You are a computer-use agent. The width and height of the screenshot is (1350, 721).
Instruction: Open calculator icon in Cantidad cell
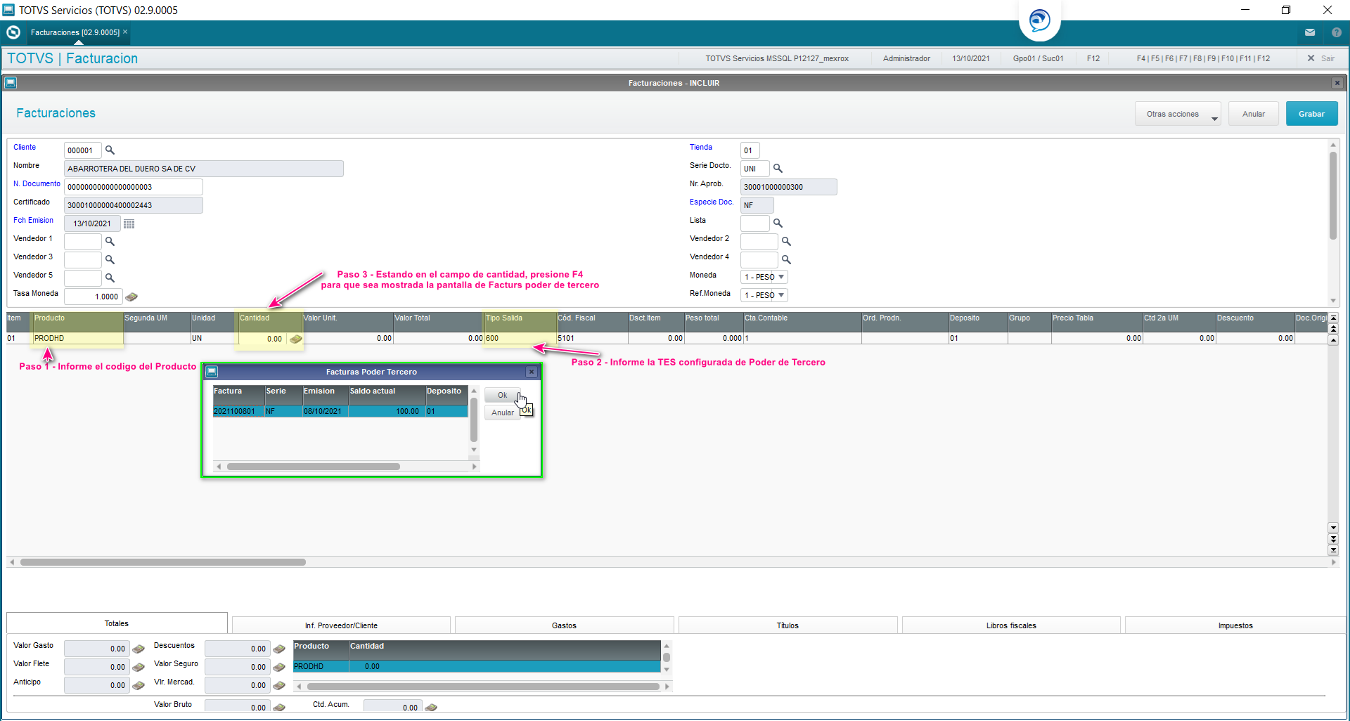coord(296,339)
